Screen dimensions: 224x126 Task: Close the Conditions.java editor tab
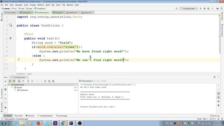point(50,13)
